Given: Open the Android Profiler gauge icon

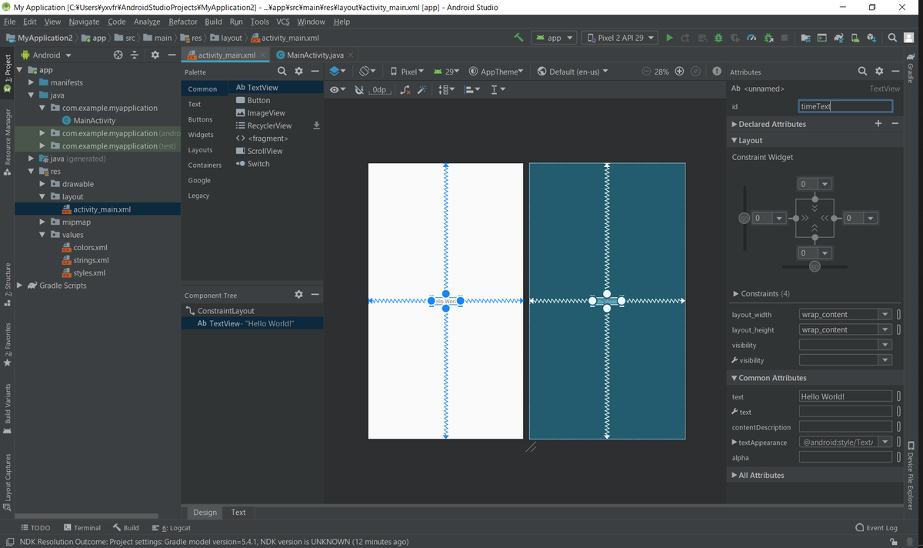Looking at the screenshot, I should (x=751, y=37).
